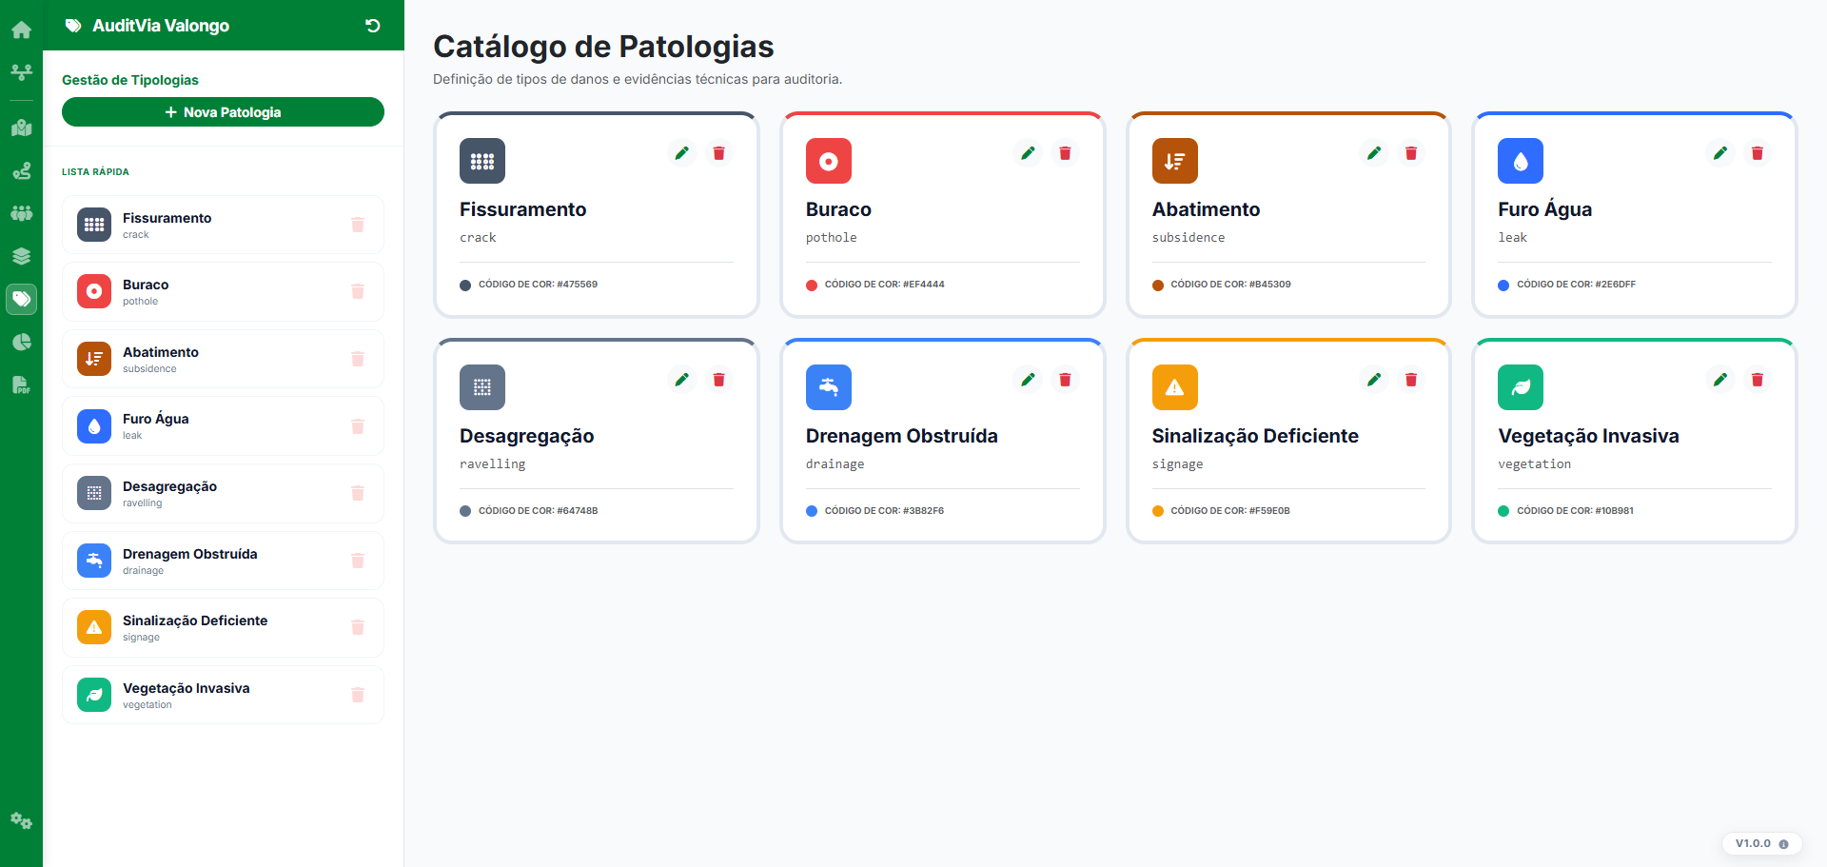Click the color dot next to código #EF4444

(810, 284)
